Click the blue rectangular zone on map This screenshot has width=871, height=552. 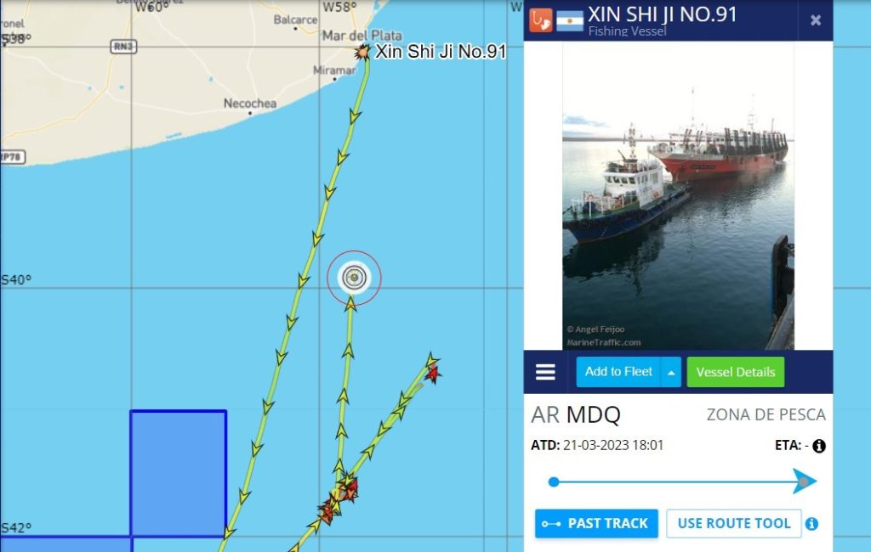click(179, 473)
